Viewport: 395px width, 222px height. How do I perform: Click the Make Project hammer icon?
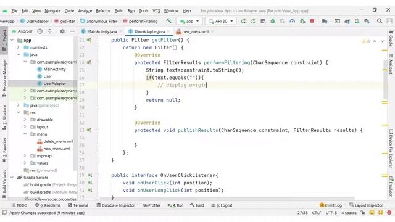[168, 21]
